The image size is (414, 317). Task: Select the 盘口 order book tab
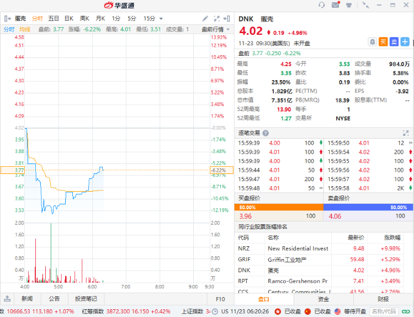(264, 299)
